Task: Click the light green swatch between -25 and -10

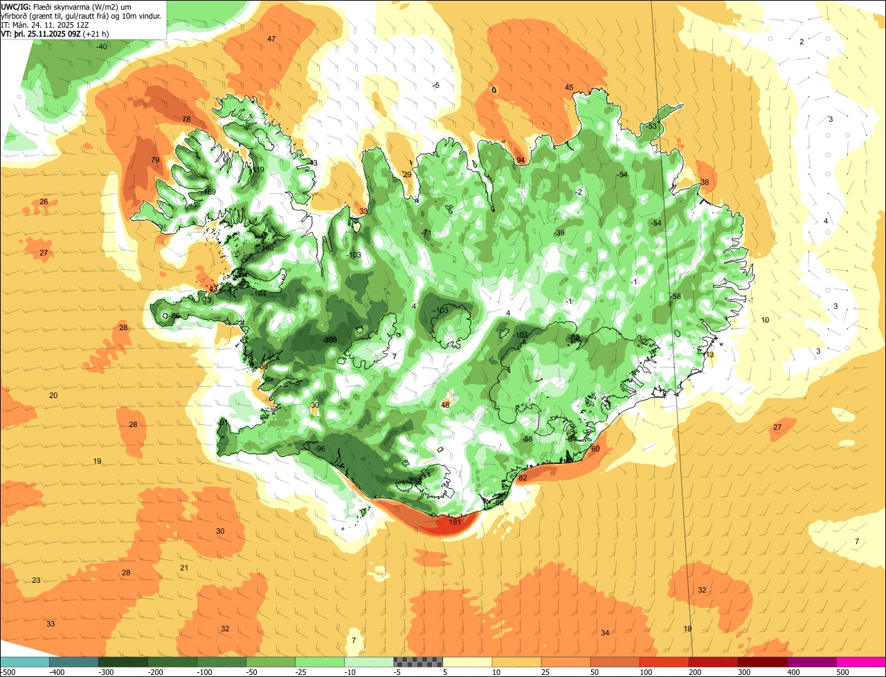Action: point(320,662)
